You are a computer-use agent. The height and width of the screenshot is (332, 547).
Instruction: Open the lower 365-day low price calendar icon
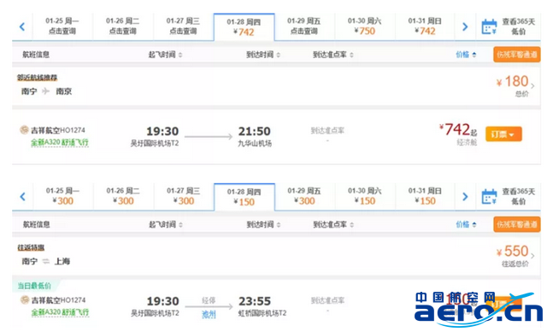[489, 197]
